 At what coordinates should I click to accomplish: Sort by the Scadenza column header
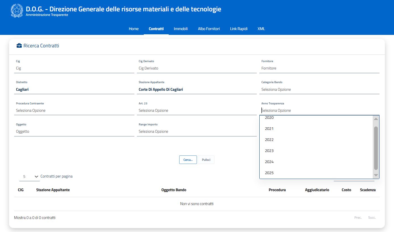tap(368, 190)
